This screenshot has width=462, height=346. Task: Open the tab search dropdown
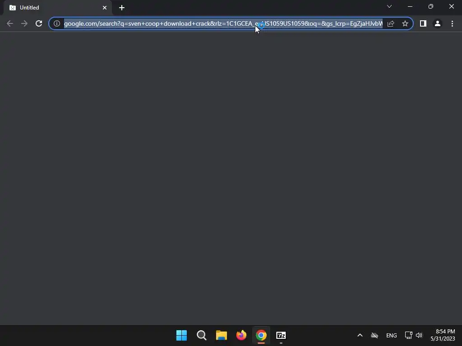(389, 6)
